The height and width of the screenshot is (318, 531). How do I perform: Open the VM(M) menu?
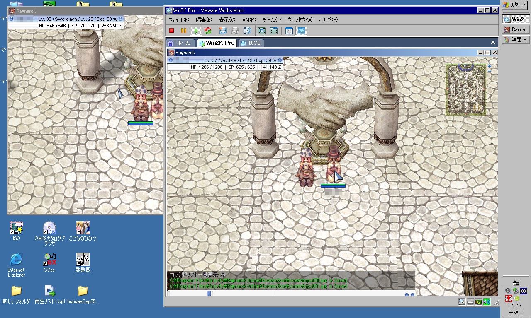[x=249, y=20]
